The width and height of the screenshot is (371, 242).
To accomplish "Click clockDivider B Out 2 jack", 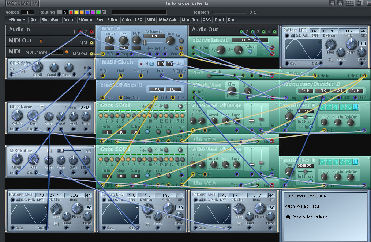I will pyautogui.click(x=173, y=97).
